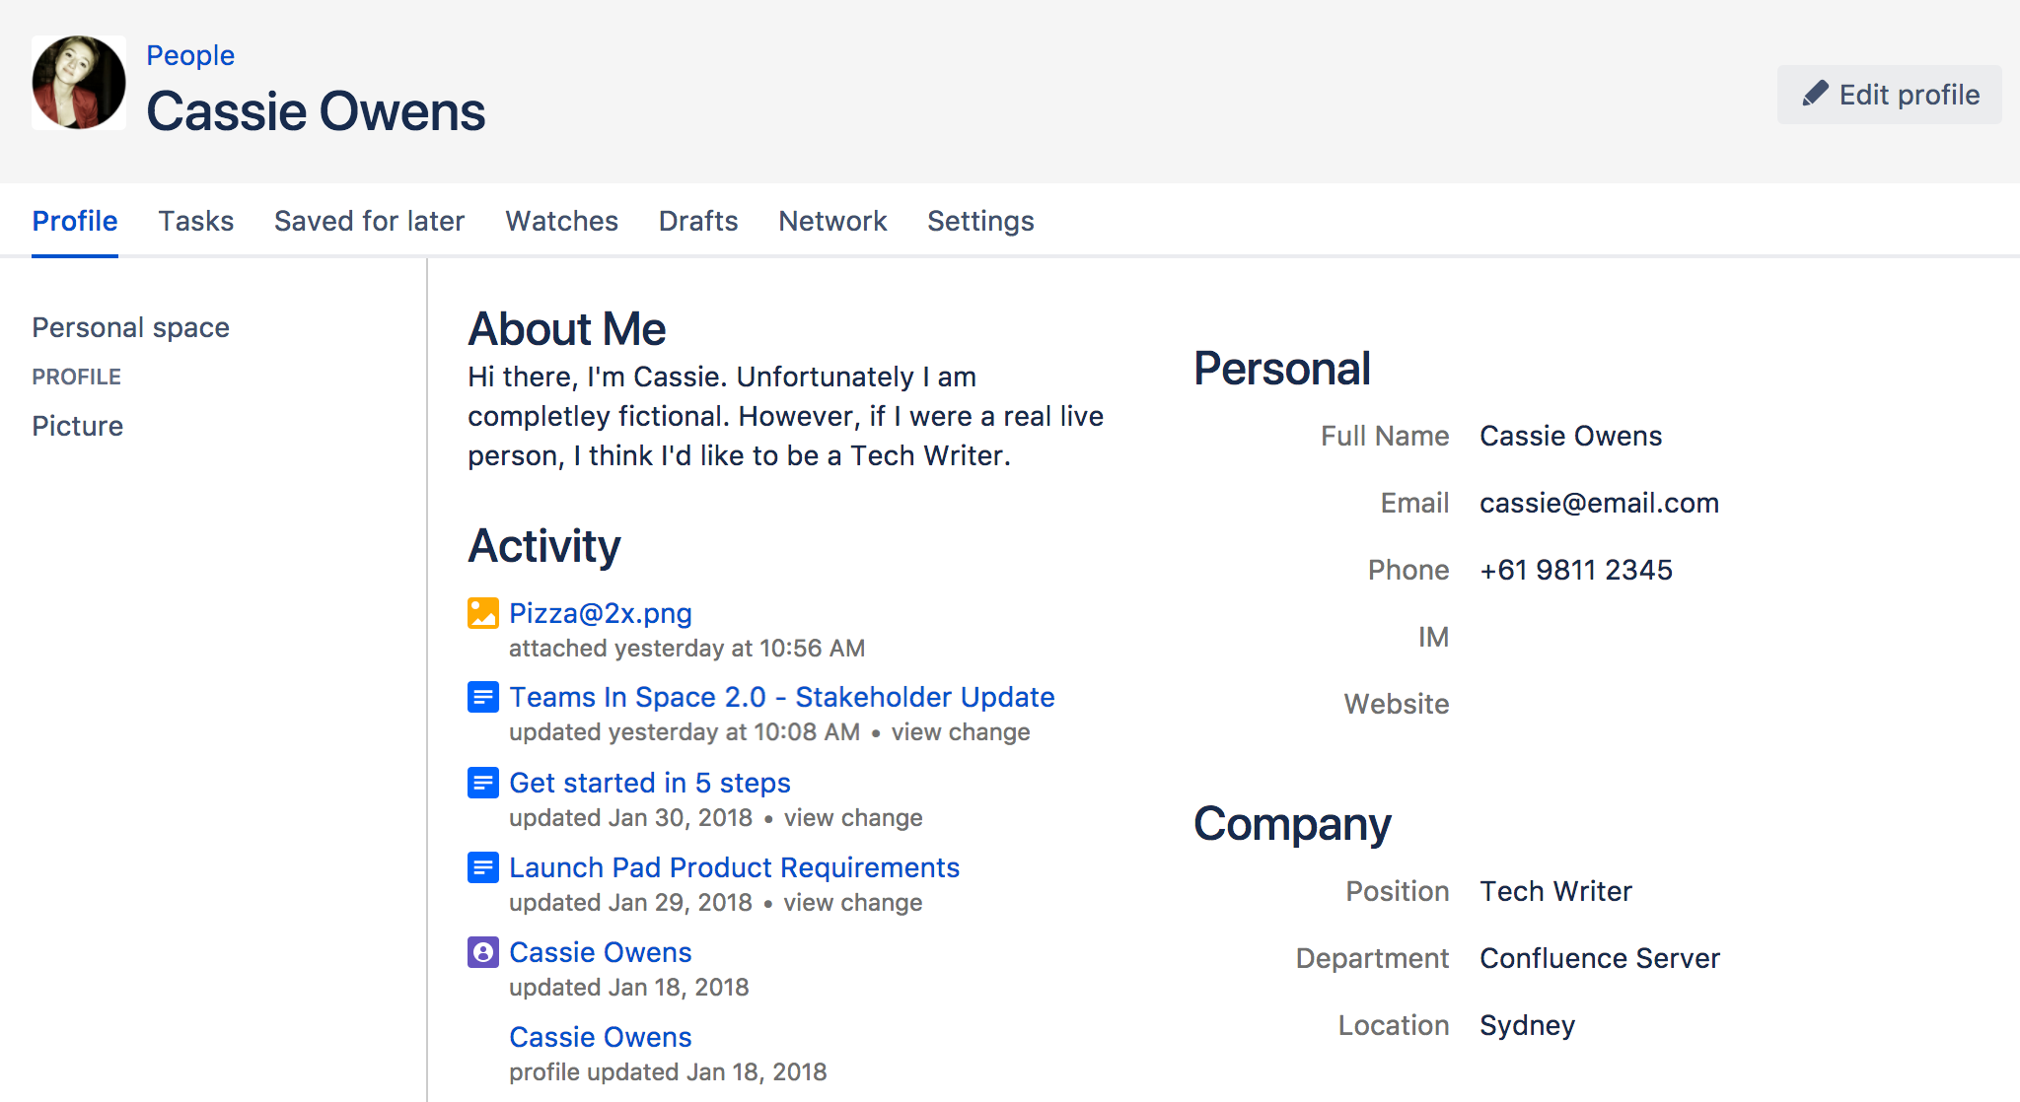Click the Cassie Owens profile update entry
The image size is (2020, 1102).
[x=600, y=1037]
